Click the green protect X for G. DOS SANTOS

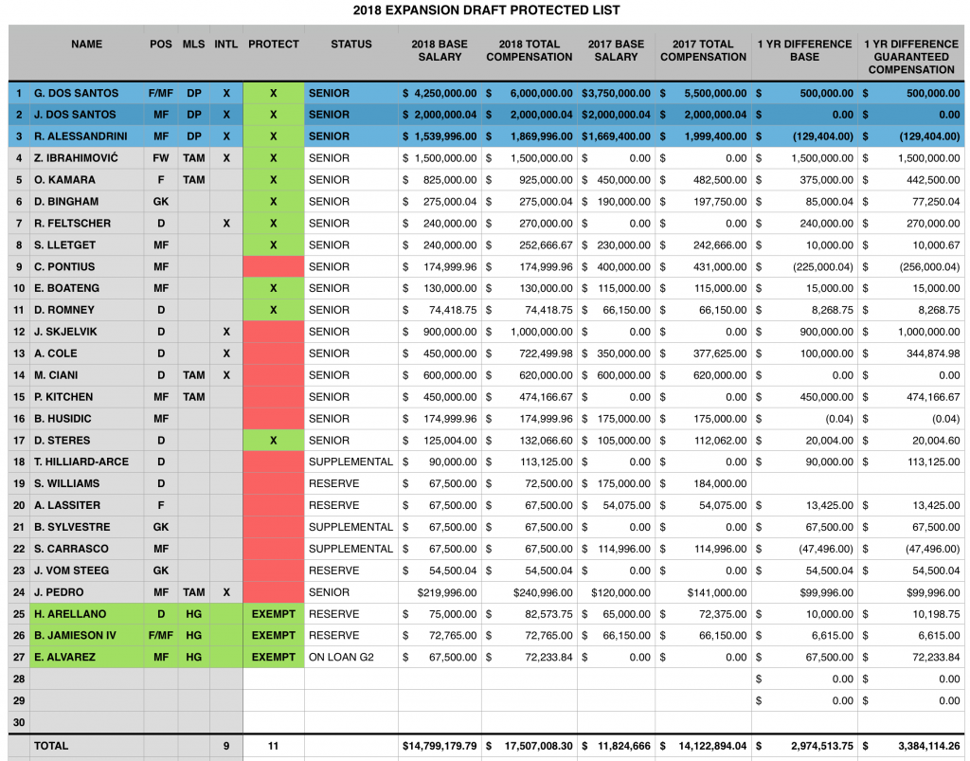coord(274,94)
